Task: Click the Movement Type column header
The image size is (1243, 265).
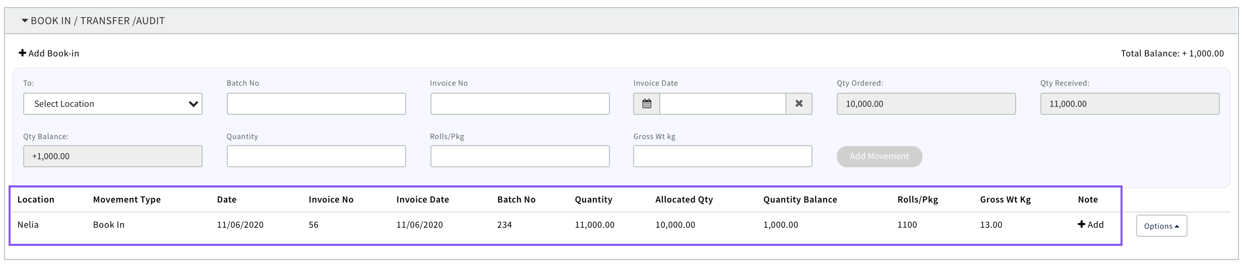Action: point(127,200)
